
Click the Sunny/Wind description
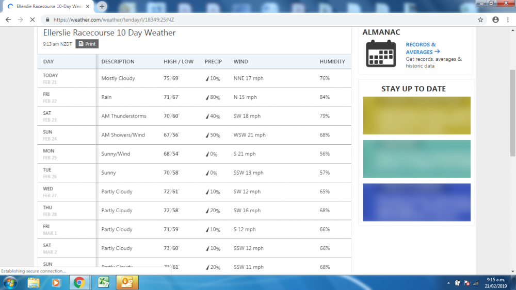[116, 153]
